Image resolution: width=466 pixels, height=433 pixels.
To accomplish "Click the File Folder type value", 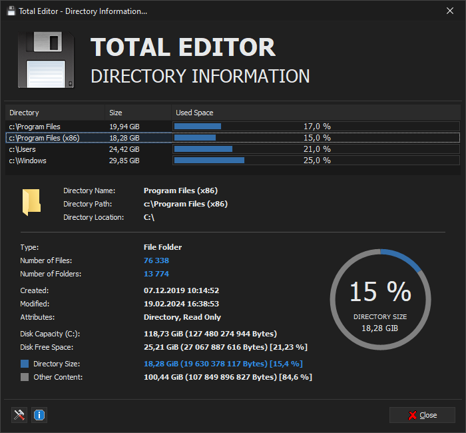I will [162, 247].
